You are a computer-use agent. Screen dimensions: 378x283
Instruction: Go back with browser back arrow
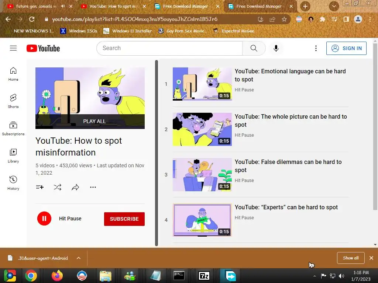(x=8, y=19)
